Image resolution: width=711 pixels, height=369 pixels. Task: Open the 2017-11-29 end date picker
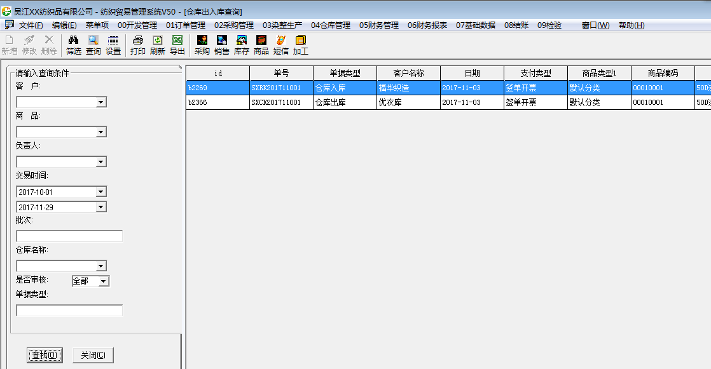[101, 208]
